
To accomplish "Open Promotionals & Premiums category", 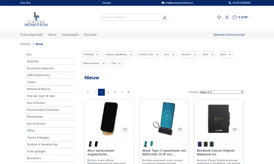I will (49, 110).
